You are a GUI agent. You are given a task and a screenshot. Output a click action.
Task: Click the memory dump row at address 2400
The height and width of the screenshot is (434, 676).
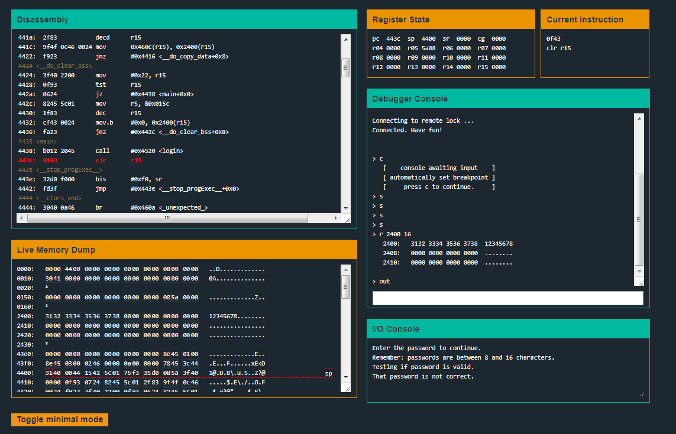[x=141, y=316]
